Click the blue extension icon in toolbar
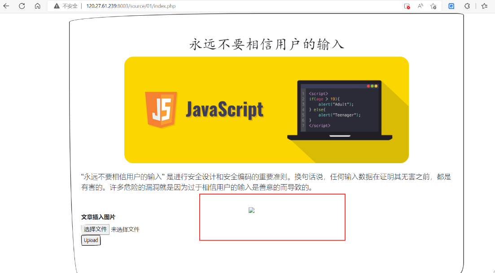 tap(451, 6)
